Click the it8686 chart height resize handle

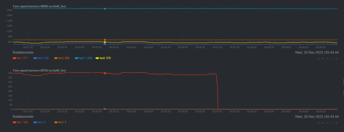(336, 59)
